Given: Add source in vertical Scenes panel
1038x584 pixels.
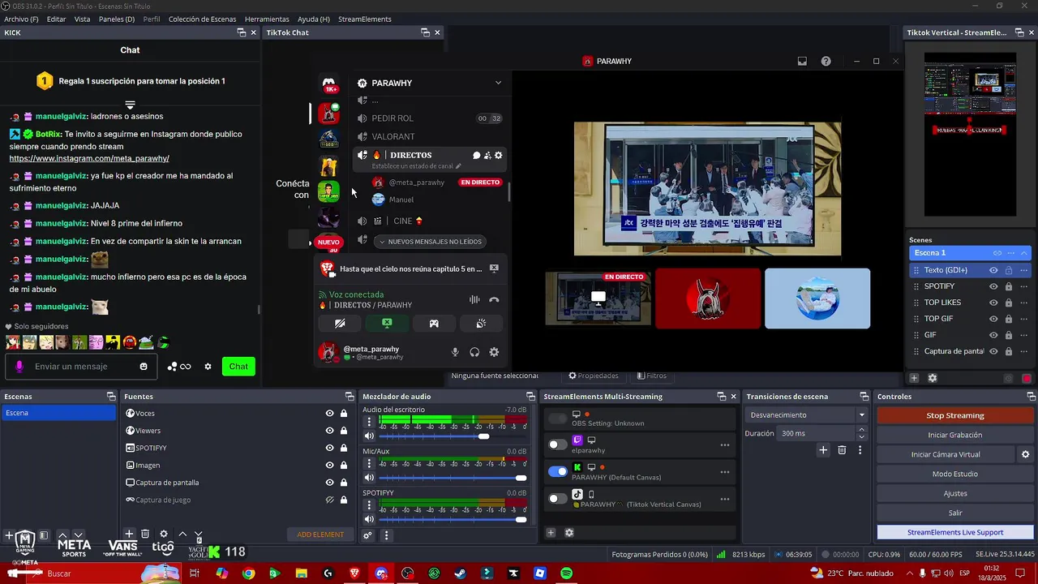Looking at the screenshot, I should [x=914, y=378].
